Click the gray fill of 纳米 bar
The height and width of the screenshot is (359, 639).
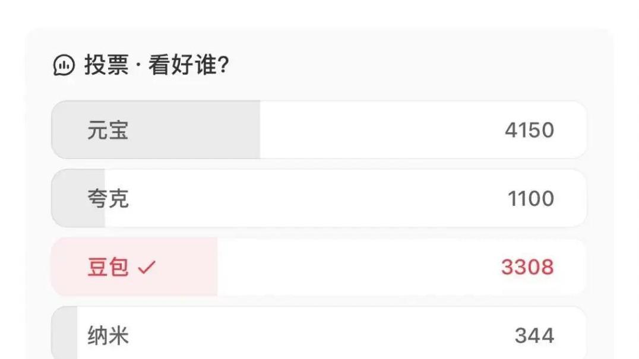64,336
